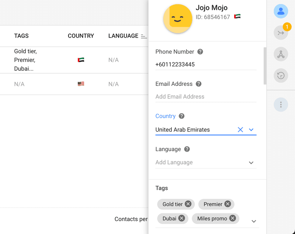Click the Country help icon

(x=181, y=116)
